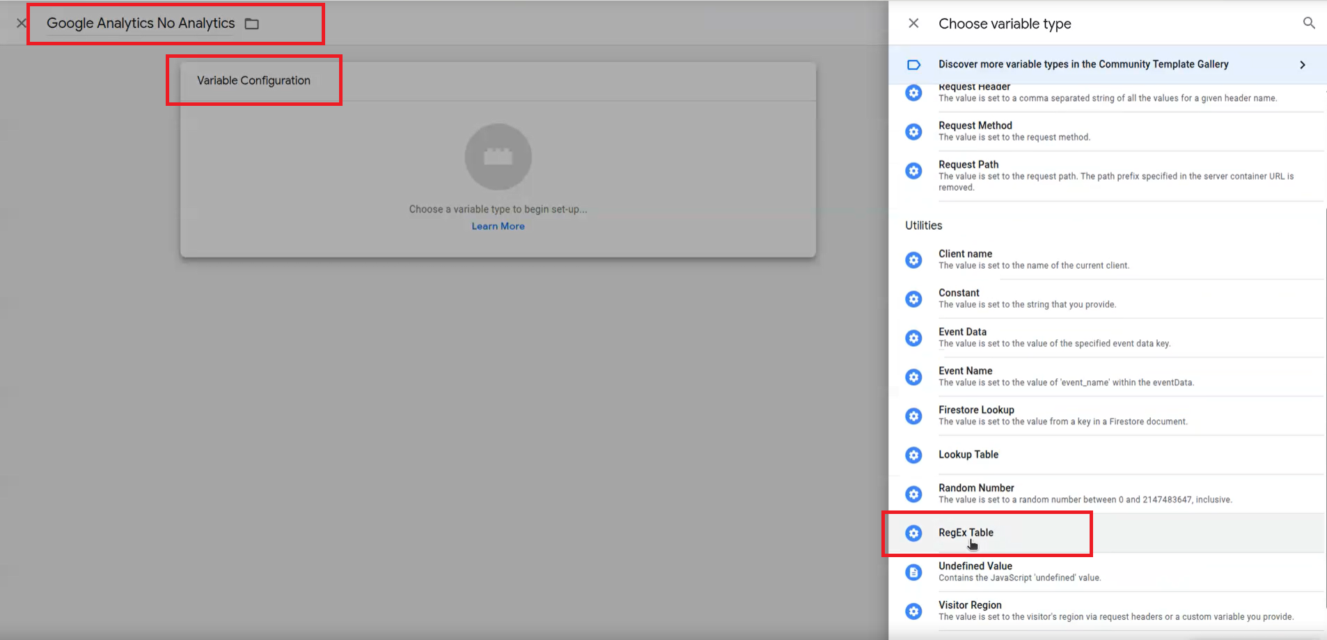Click the Request Method variable icon

(913, 132)
